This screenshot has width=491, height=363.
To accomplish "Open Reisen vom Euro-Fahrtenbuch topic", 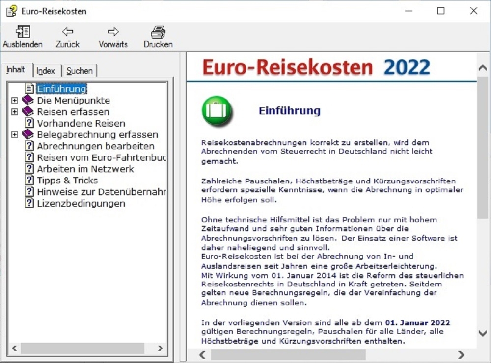I will 102,157.
